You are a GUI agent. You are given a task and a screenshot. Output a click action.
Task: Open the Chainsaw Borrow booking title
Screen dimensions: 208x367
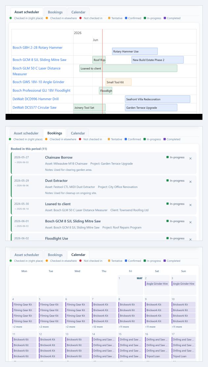pyautogui.click(x=59, y=158)
